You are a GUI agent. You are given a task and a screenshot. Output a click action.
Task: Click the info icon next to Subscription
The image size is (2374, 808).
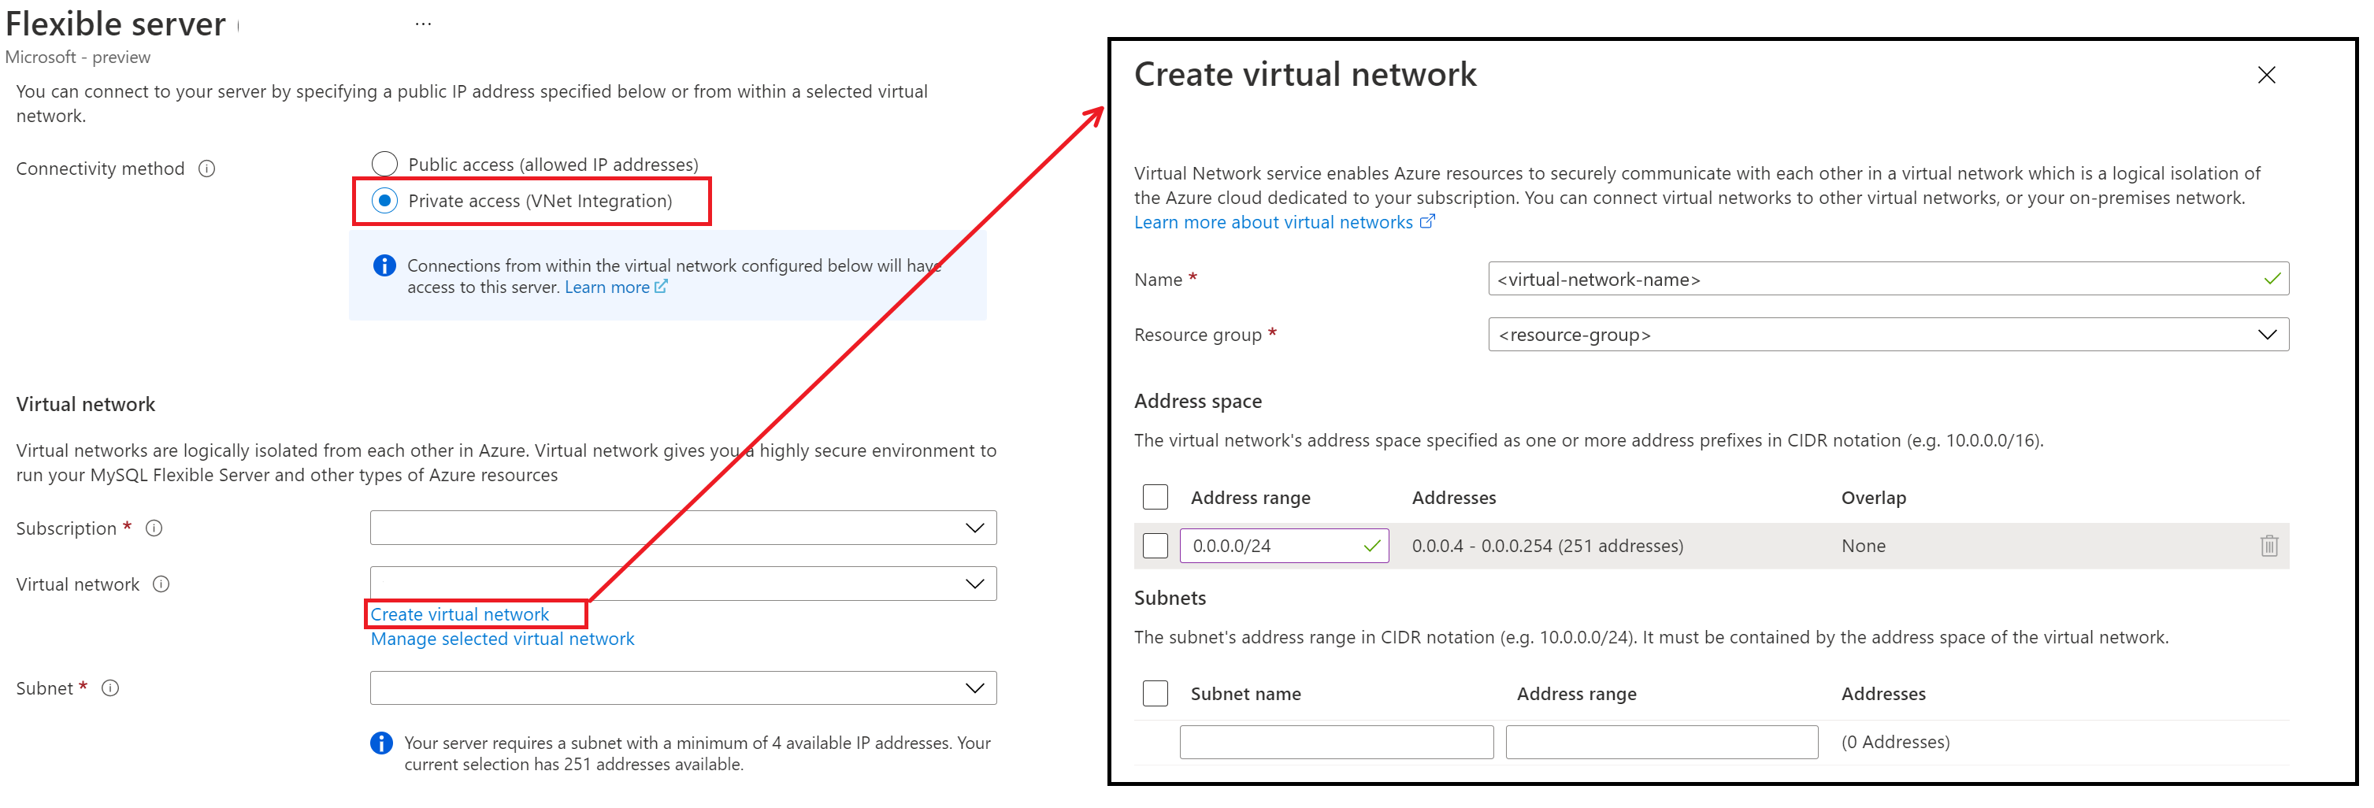tap(155, 528)
